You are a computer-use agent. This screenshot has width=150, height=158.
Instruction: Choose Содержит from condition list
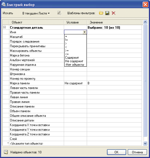(x=72, y=58)
